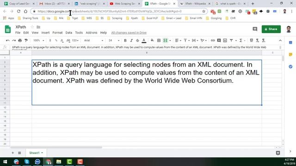Select the Paint format tool
This screenshot has width=296, height=166.
pyautogui.click(x=26, y=41)
